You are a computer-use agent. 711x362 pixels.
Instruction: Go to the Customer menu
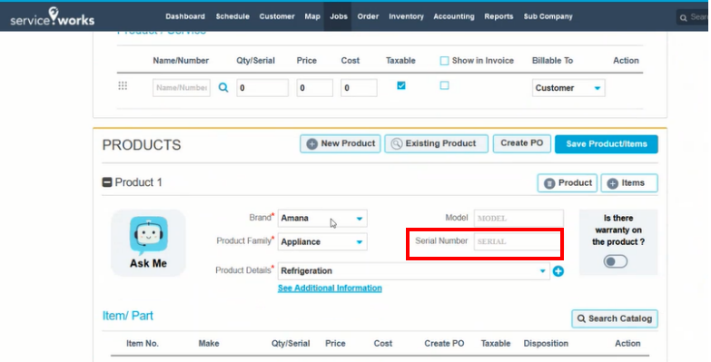pos(277,16)
